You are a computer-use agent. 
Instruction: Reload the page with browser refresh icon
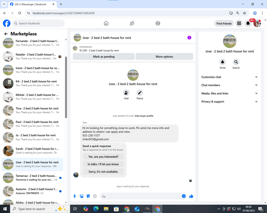click(20, 13)
